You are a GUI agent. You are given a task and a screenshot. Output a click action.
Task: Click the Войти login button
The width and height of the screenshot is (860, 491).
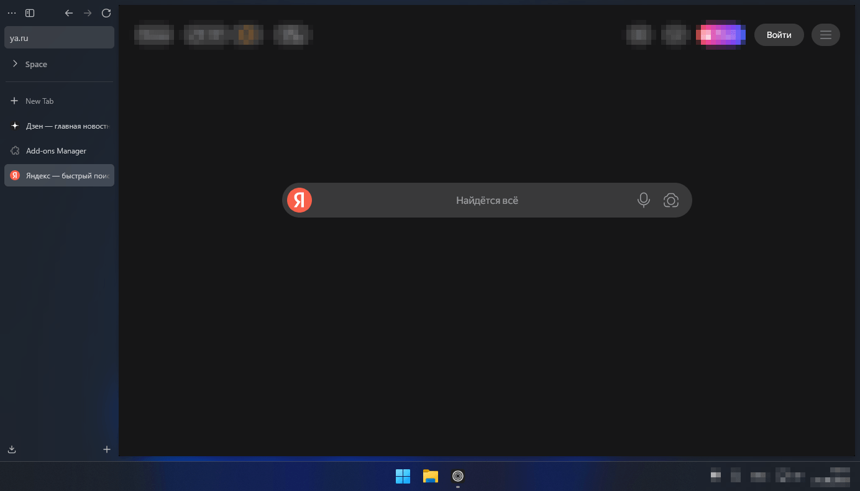779,35
